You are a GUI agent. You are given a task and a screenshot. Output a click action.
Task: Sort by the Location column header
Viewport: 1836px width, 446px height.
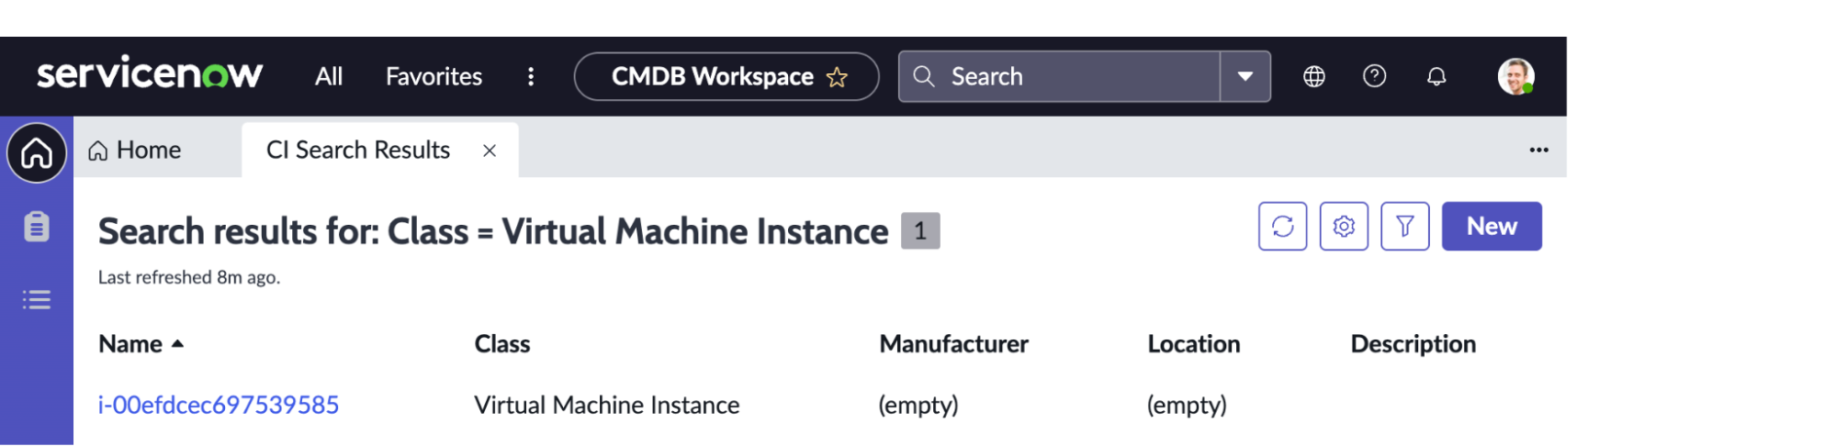tap(1194, 344)
